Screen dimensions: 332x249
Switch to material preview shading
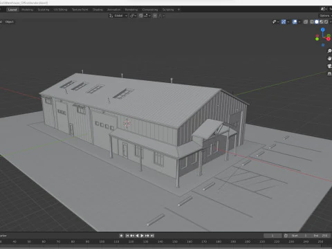(x=322, y=21)
